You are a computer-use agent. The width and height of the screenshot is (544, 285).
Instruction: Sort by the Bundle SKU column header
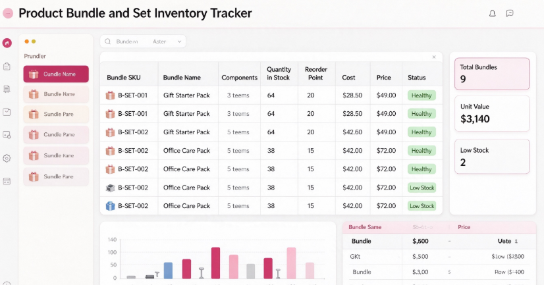[124, 78]
